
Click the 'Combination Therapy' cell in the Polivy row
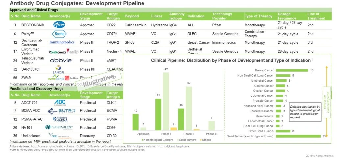point(254,34)
